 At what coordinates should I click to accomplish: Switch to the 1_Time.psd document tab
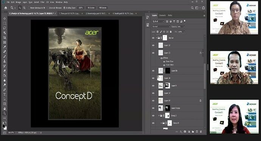(69, 14)
